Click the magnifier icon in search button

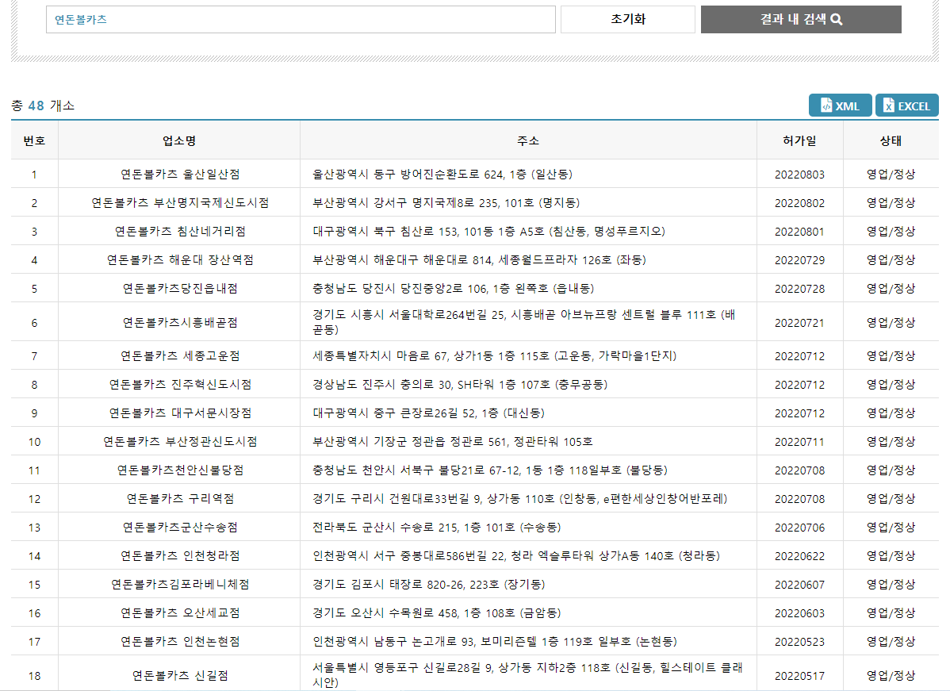point(837,20)
